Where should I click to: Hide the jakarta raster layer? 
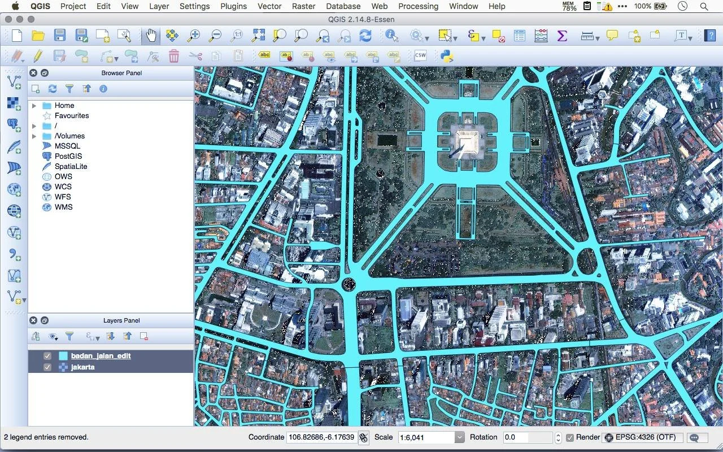pos(47,367)
